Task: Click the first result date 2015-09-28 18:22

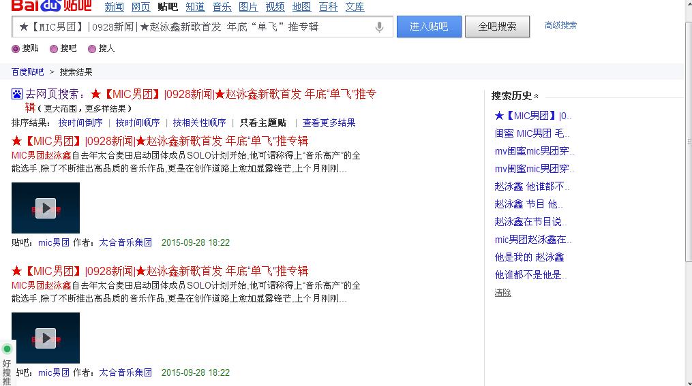Action: point(196,242)
